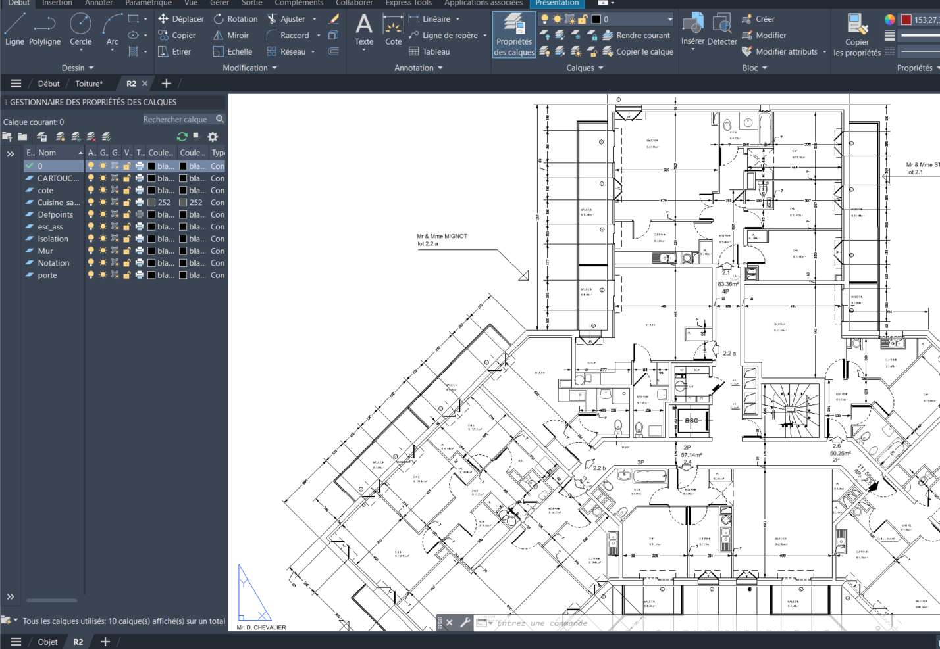Open the current layer dropdown in Calques panel
The height and width of the screenshot is (649, 940).
point(669,18)
